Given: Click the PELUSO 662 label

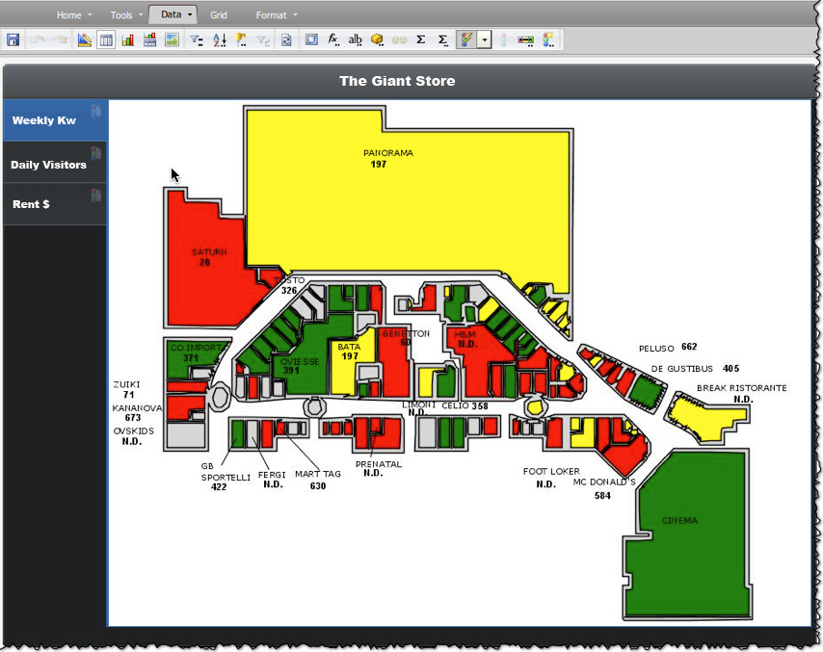Looking at the screenshot, I should tap(668, 348).
